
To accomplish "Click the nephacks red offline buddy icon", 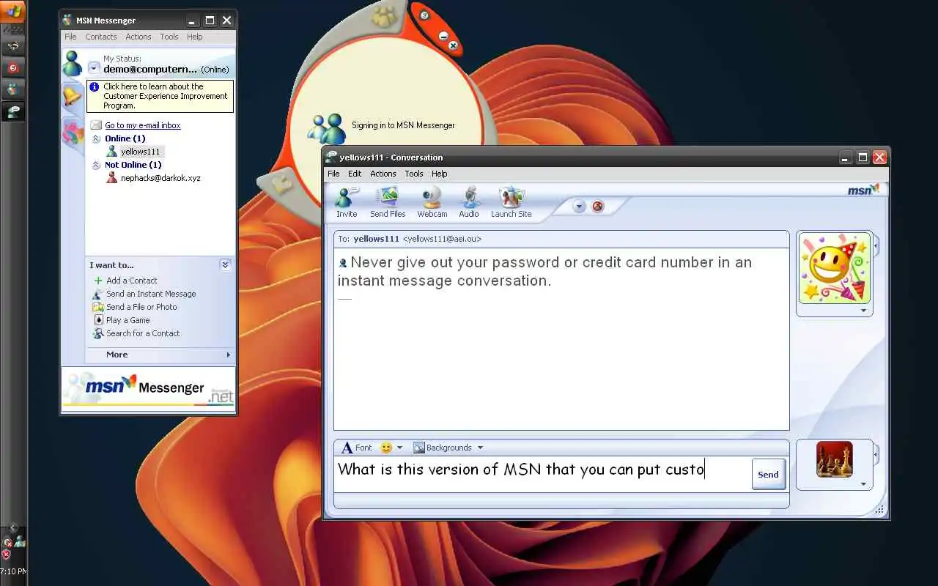I will [x=111, y=178].
